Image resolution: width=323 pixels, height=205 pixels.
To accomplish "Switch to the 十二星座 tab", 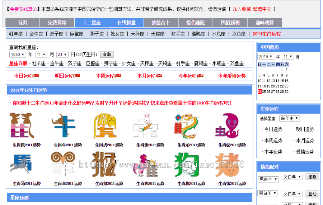I will [92, 23].
